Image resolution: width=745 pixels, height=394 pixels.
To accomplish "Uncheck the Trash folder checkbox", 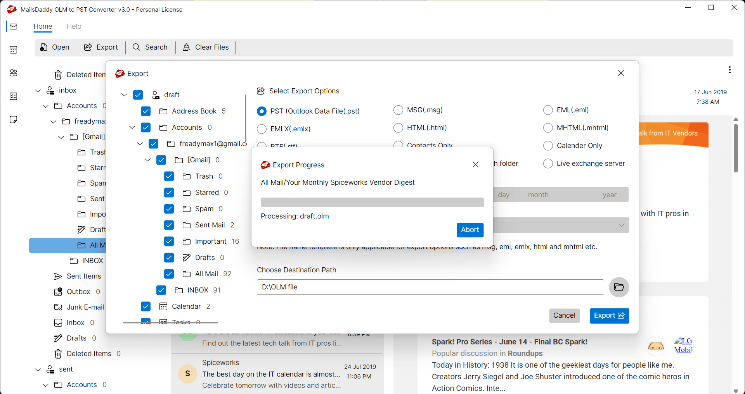I will coord(169,176).
